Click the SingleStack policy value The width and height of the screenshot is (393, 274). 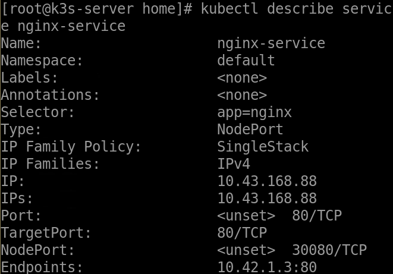point(262,147)
